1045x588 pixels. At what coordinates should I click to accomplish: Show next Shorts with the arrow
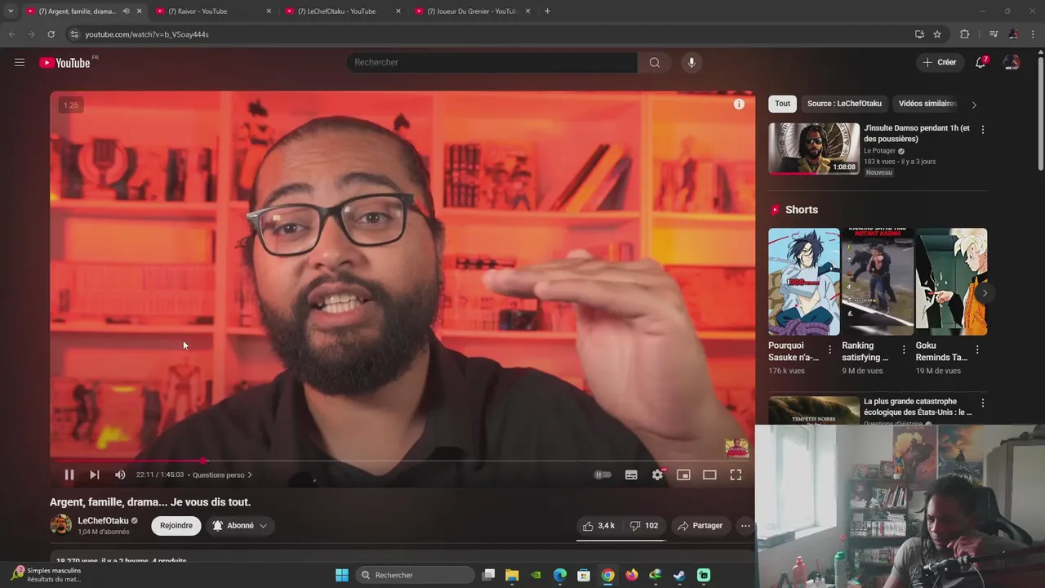pyautogui.click(x=985, y=292)
